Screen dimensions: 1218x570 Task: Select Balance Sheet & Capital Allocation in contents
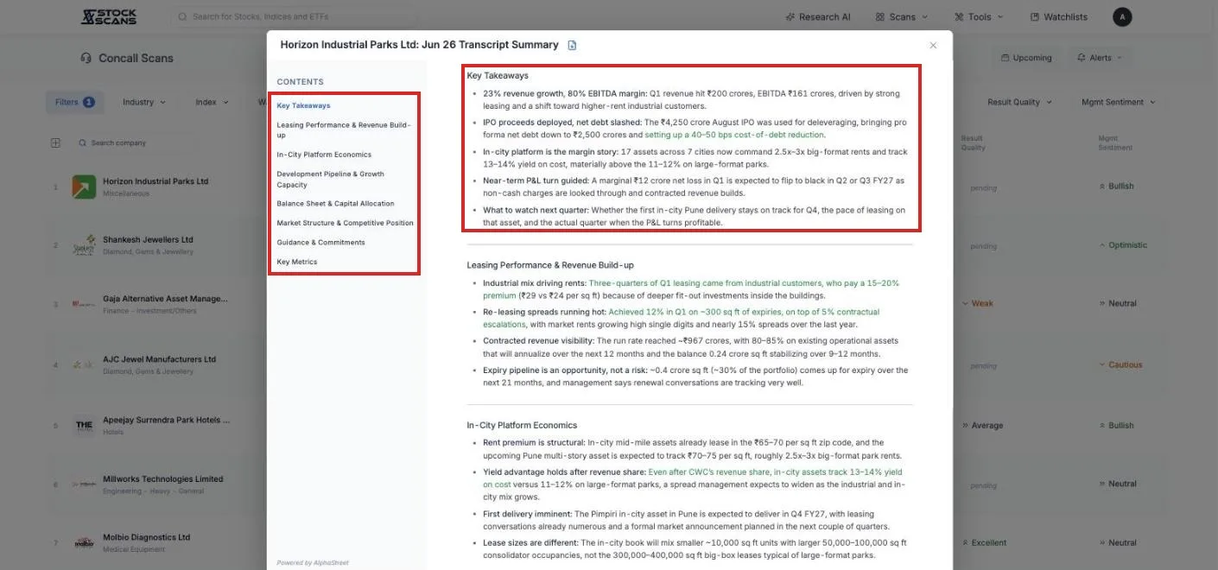335,204
